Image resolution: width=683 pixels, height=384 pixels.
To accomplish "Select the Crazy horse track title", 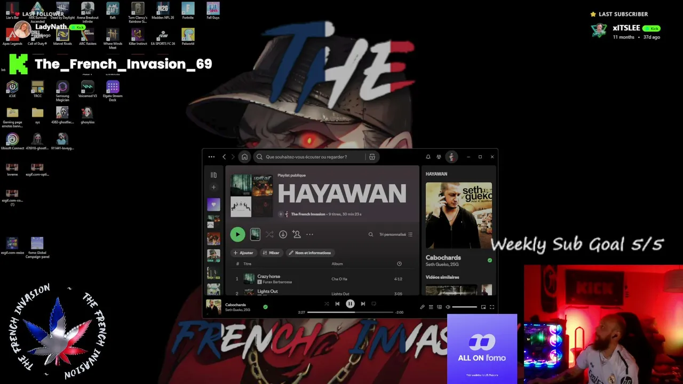I will (x=268, y=276).
